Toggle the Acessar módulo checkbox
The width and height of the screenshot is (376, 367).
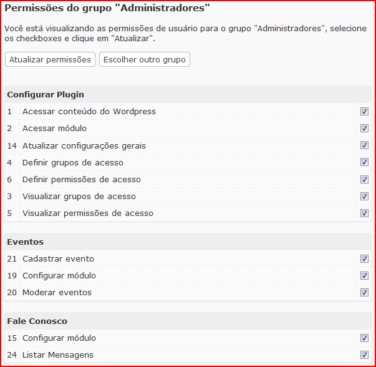(x=364, y=128)
